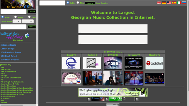The width and height of the screenshot is (189, 106).
Task: Open artist '4 Gogo'
Action: [x=4, y=76]
